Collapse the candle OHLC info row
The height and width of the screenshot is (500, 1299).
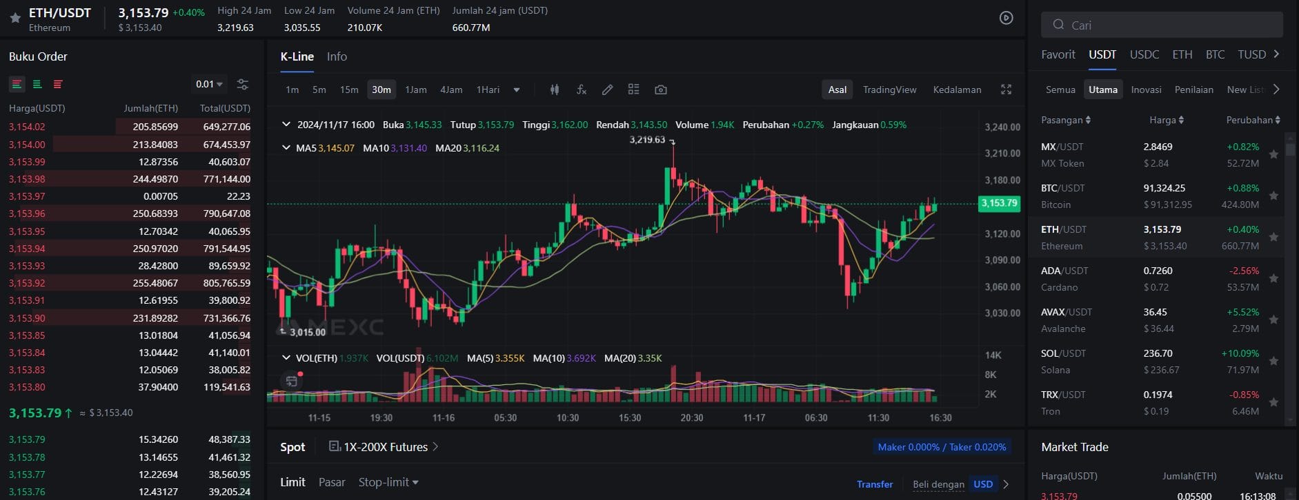pyautogui.click(x=286, y=125)
